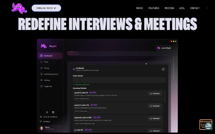Click the yi-coder:9b model name
This screenshot has width=215, height=134.
click(x=78, y=130)
